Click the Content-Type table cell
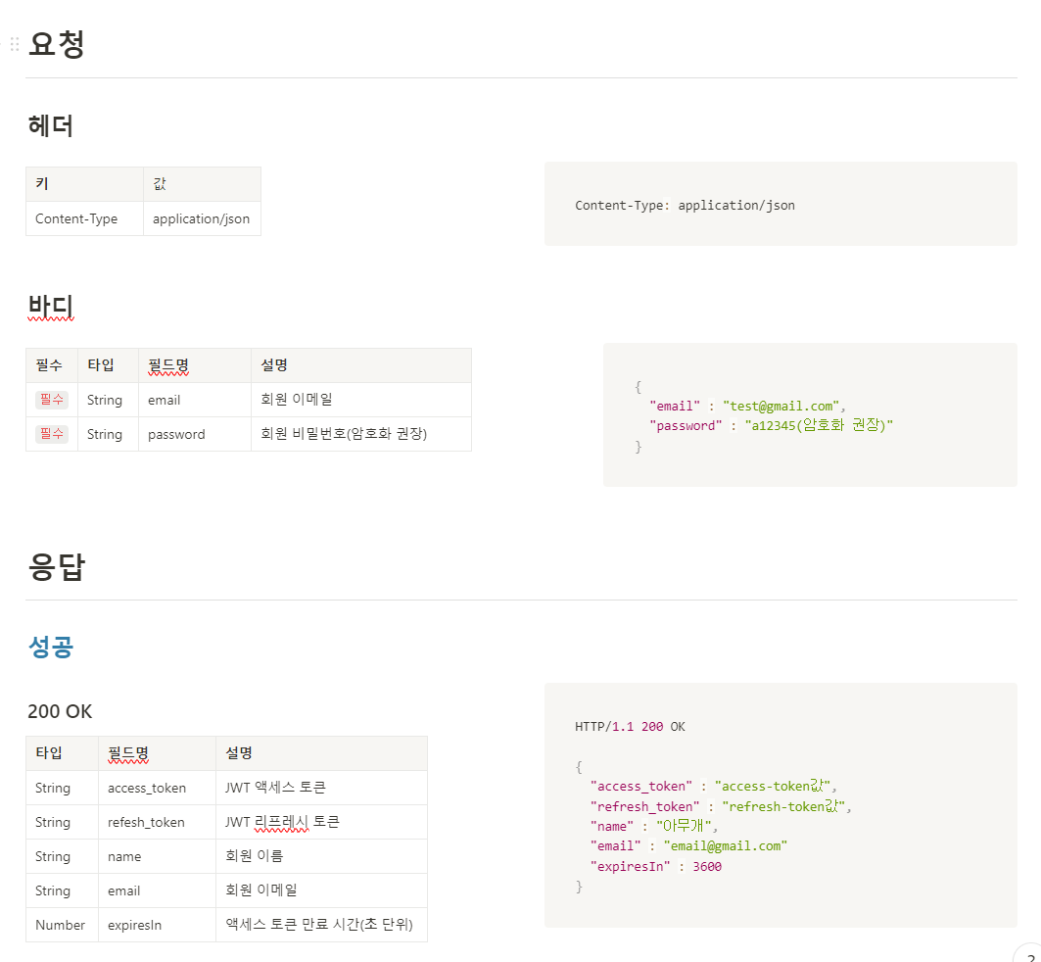This screenshot has width=1041, height=962. 76,218
